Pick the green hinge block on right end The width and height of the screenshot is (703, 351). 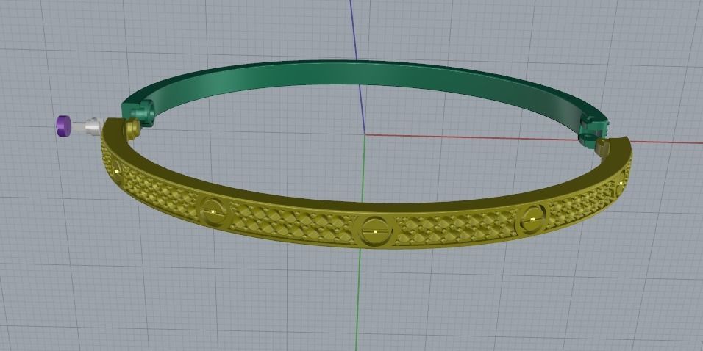click(593, 131)
